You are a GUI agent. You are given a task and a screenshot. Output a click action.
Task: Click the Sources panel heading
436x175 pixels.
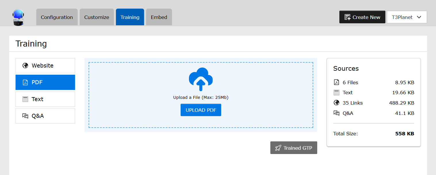click(346, 68)
